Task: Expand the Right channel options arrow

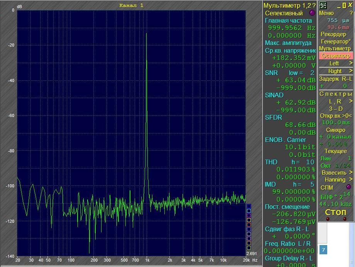Action: point(351,71)
